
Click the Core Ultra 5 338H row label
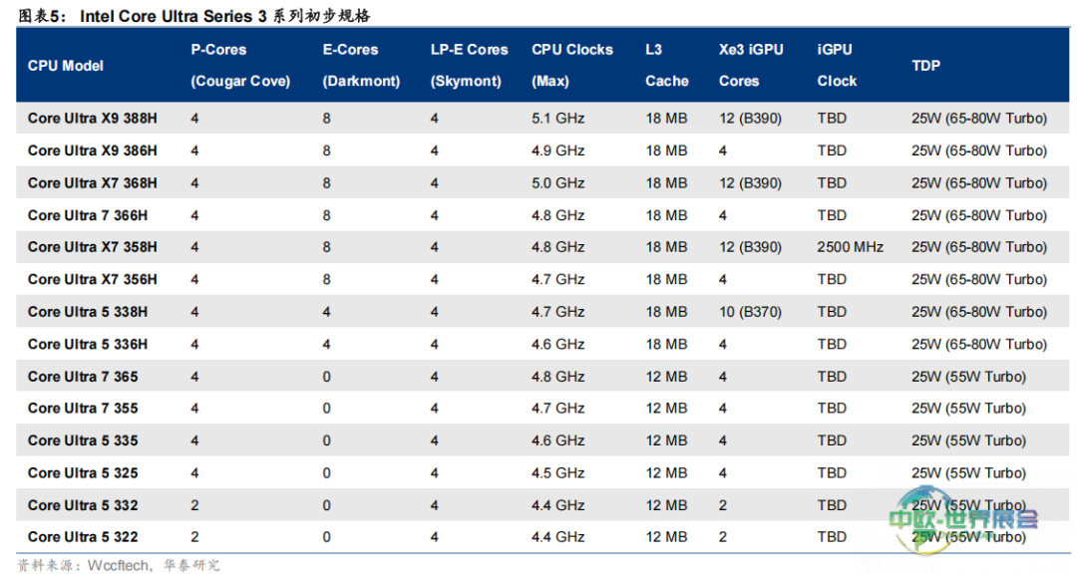[x=88, y=312]
